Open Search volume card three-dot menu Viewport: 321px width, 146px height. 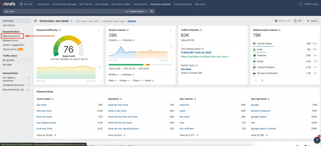(x=171, y=30)
